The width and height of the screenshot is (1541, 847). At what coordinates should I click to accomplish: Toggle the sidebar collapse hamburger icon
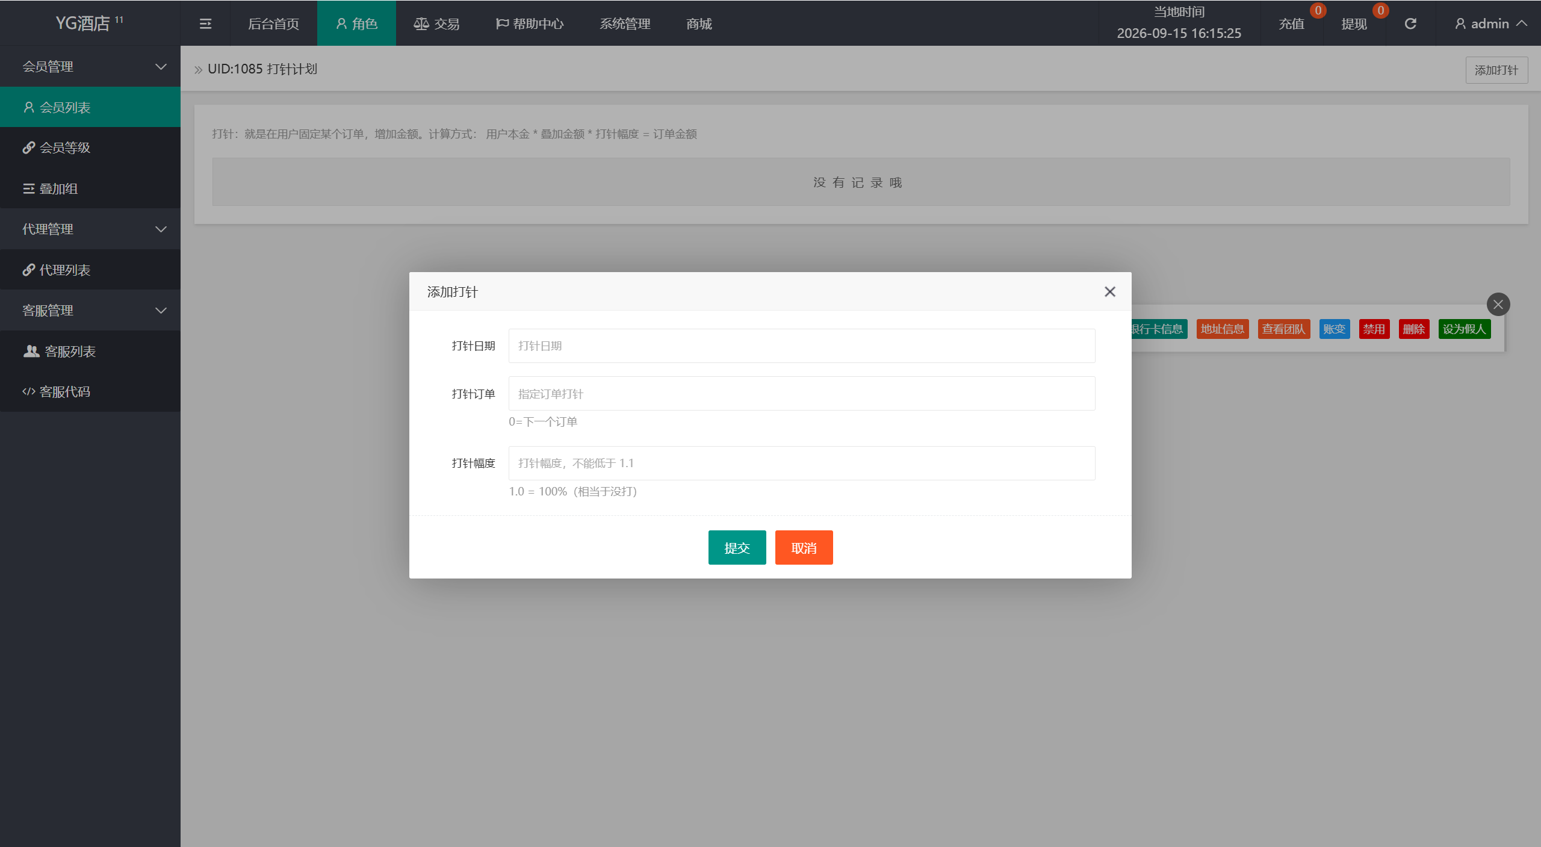(205, 23)
